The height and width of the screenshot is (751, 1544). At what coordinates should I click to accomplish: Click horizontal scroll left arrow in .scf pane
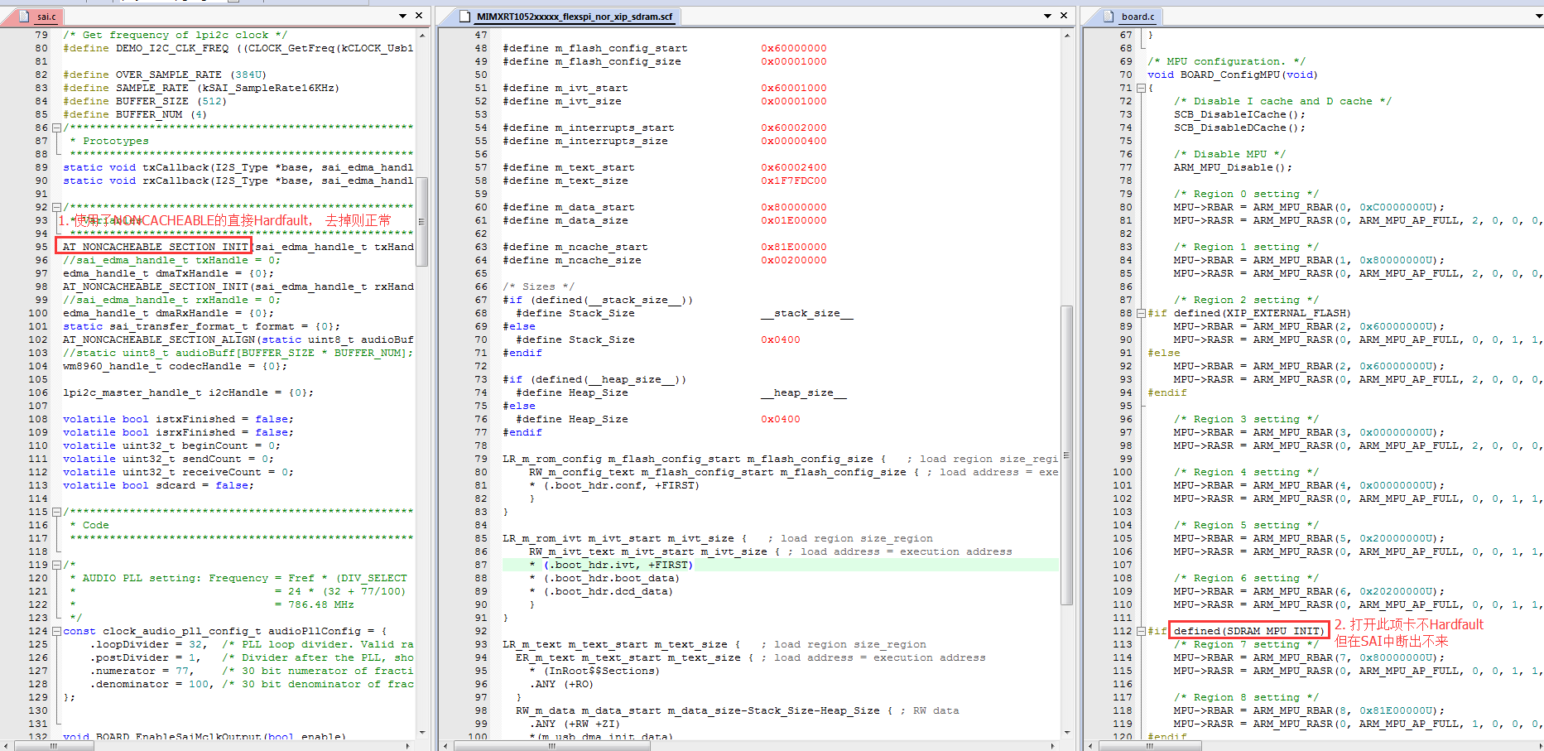(x=445, y=746)
